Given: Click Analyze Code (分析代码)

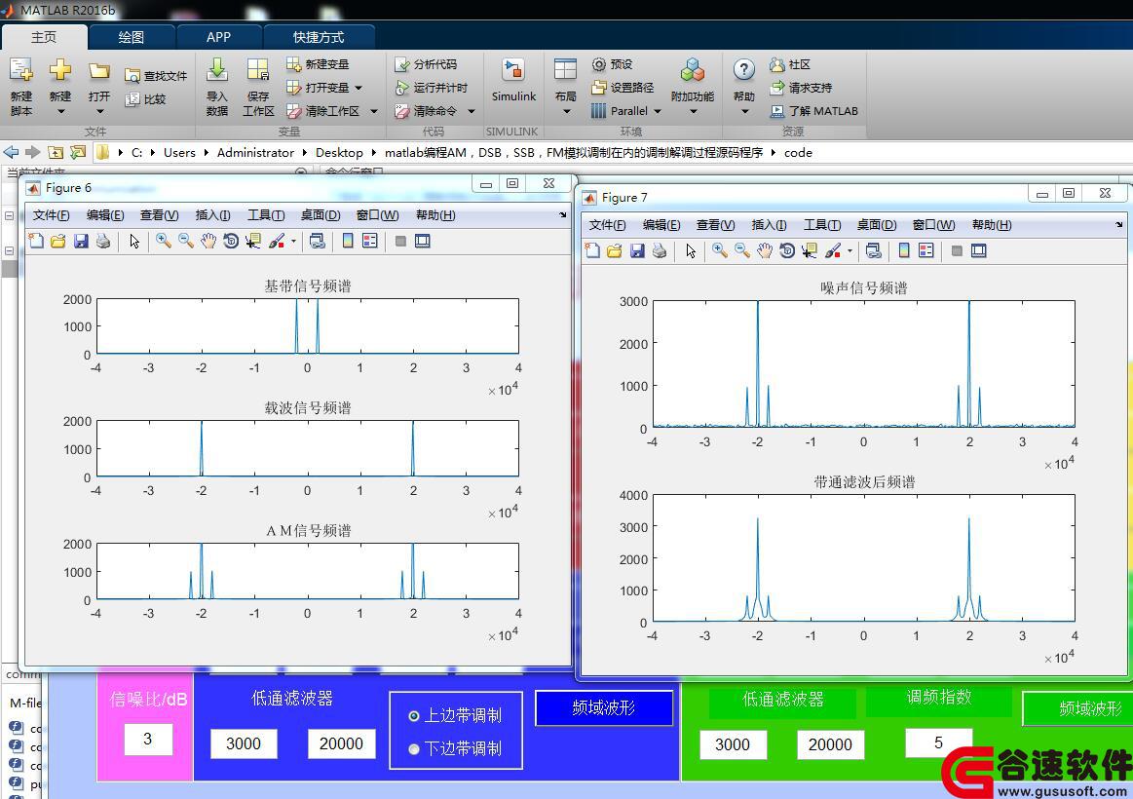Looking at the screenshot, I should point(426,64).
